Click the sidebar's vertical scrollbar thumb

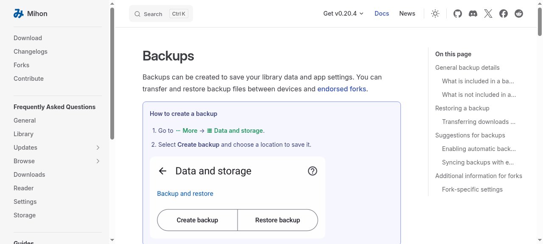[x=112, y=73]
